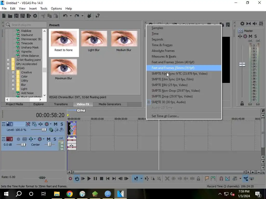This screenshot has width=266, height=199.
Task: Click audio track 2 volume slider
Action: coord(23,145)
